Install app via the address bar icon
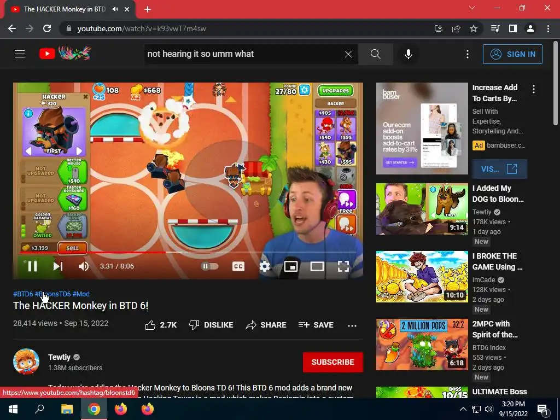560x420 pixels. pyautogui.click(x=438, y=28)
